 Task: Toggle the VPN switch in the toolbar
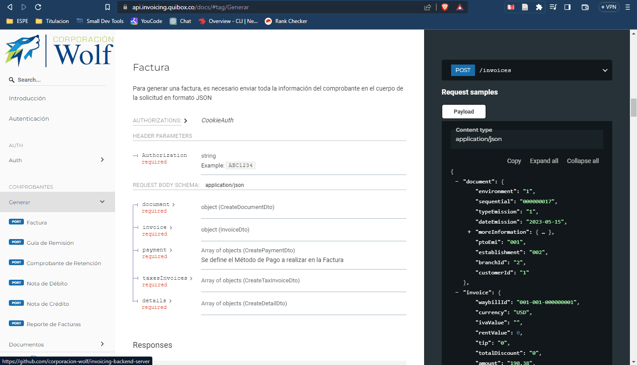point(609,7)
